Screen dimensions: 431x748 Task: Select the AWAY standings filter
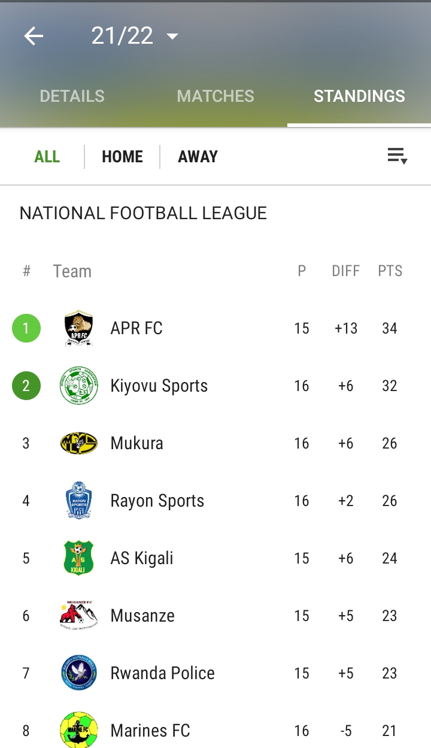[198, 157]
